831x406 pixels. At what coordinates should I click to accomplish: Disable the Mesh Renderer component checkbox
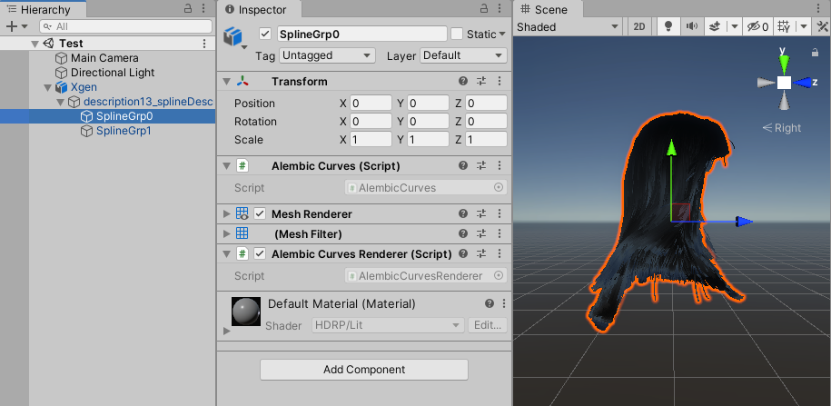coord(260,213)
